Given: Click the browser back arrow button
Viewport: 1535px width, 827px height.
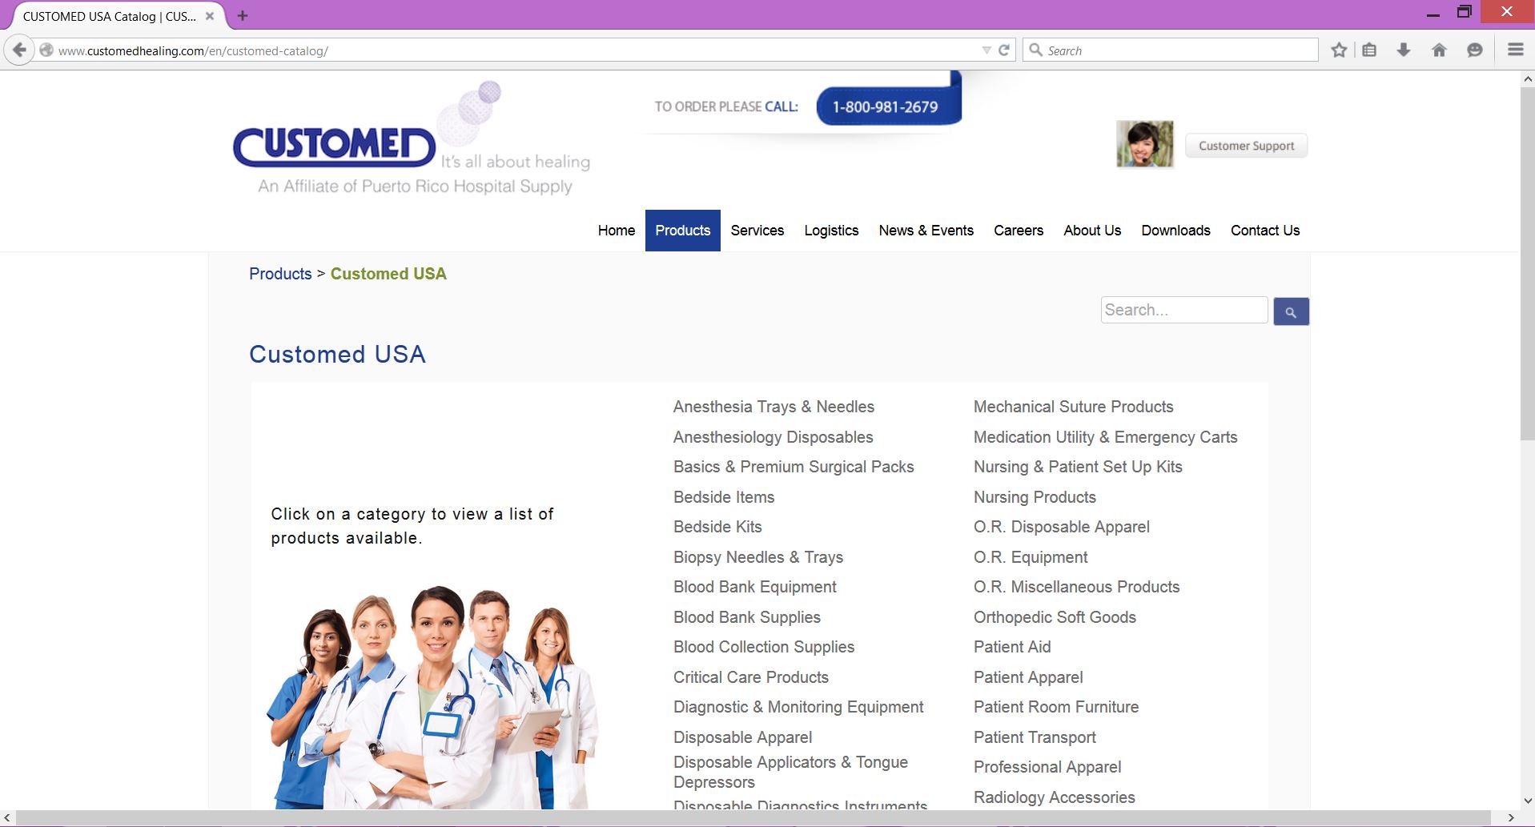Looking at the screenshot, I should point(20,50).
